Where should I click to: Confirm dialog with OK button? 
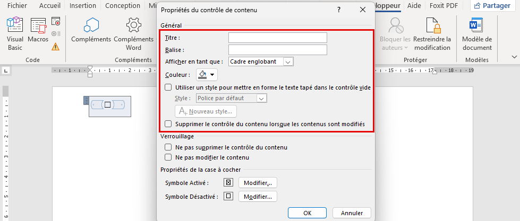pos(307,213)
